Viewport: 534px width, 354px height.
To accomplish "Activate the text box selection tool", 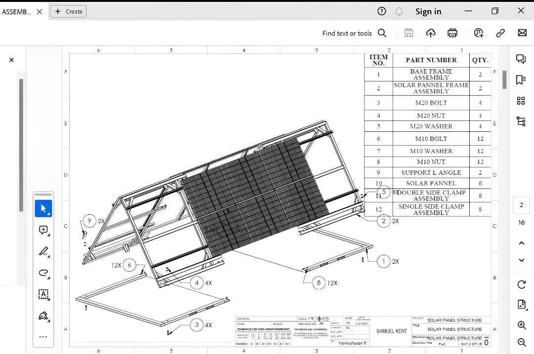I will [43, 294].
